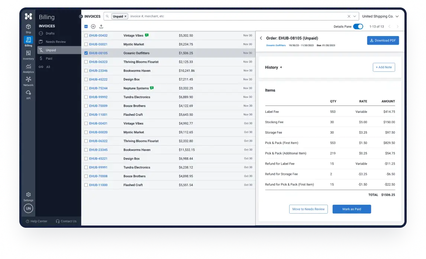Clear the Unpaid search filter chip

[125, 16]
